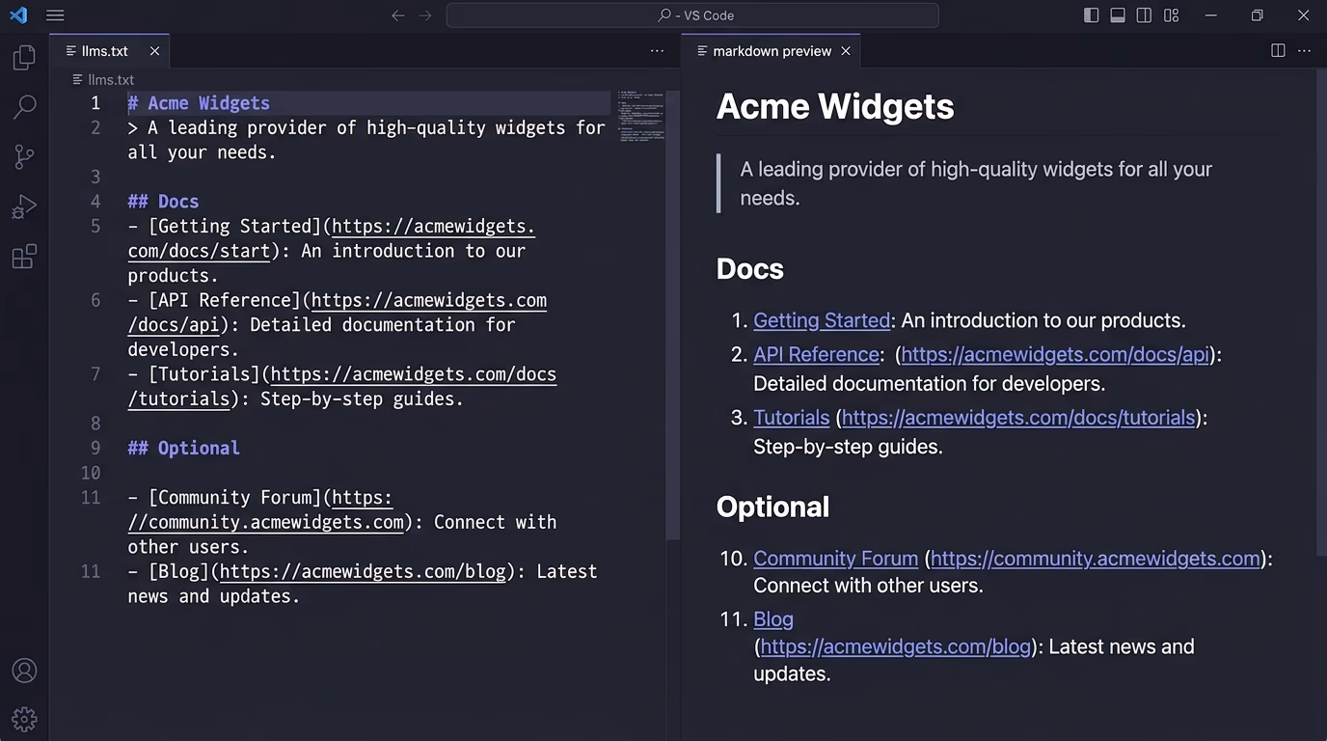This screenshot has width=1327, height=741.
Task: Open the acmewidgets.com/docs/api URL in preview
Action: pos(1055,354)
